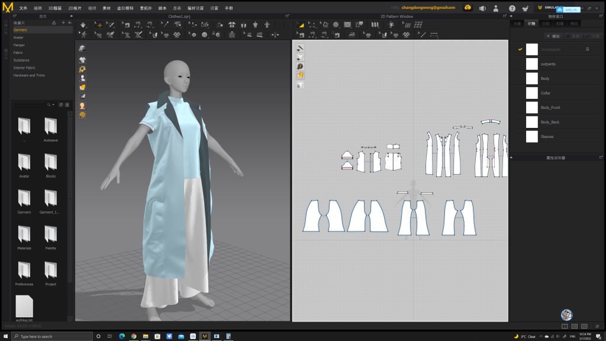Toggle the list view icon in library
This screenshot has width=606, height=341.
tap(67, 104)
